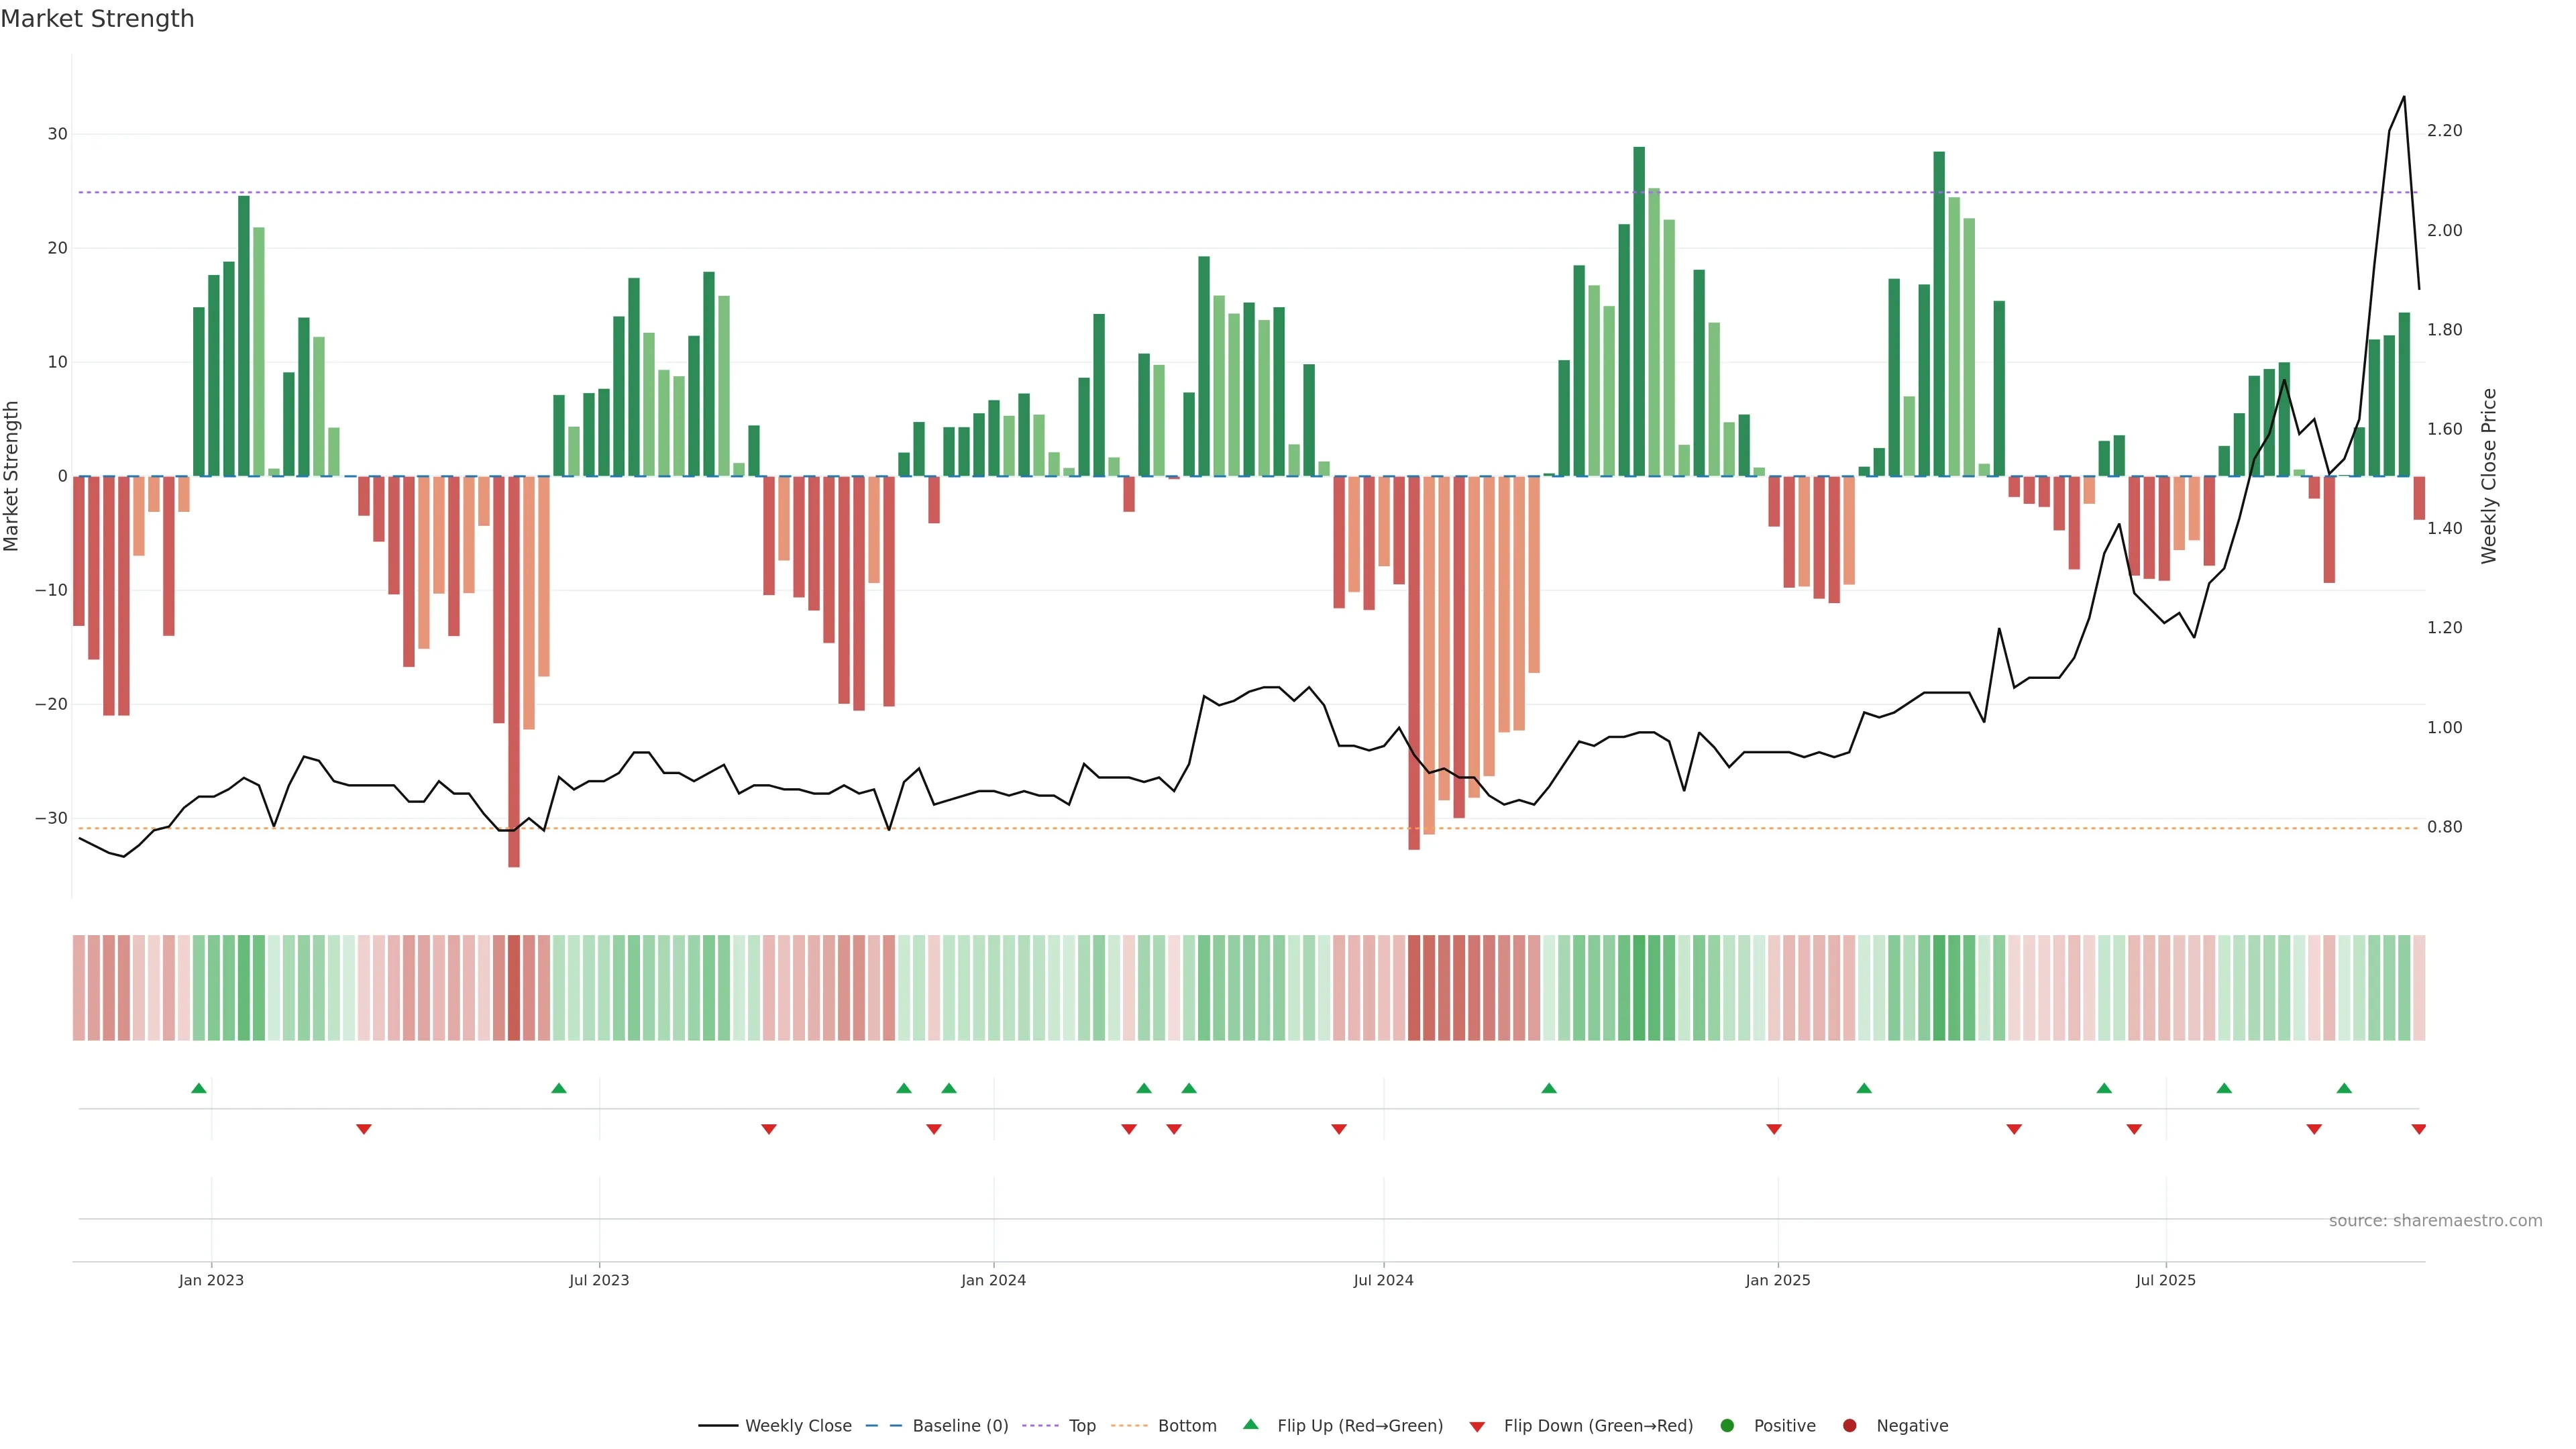The width and height of the screenshot is (2576, 1449).
Task: Click the Weekly Close Price axis title
Action: coord(2489,476)
